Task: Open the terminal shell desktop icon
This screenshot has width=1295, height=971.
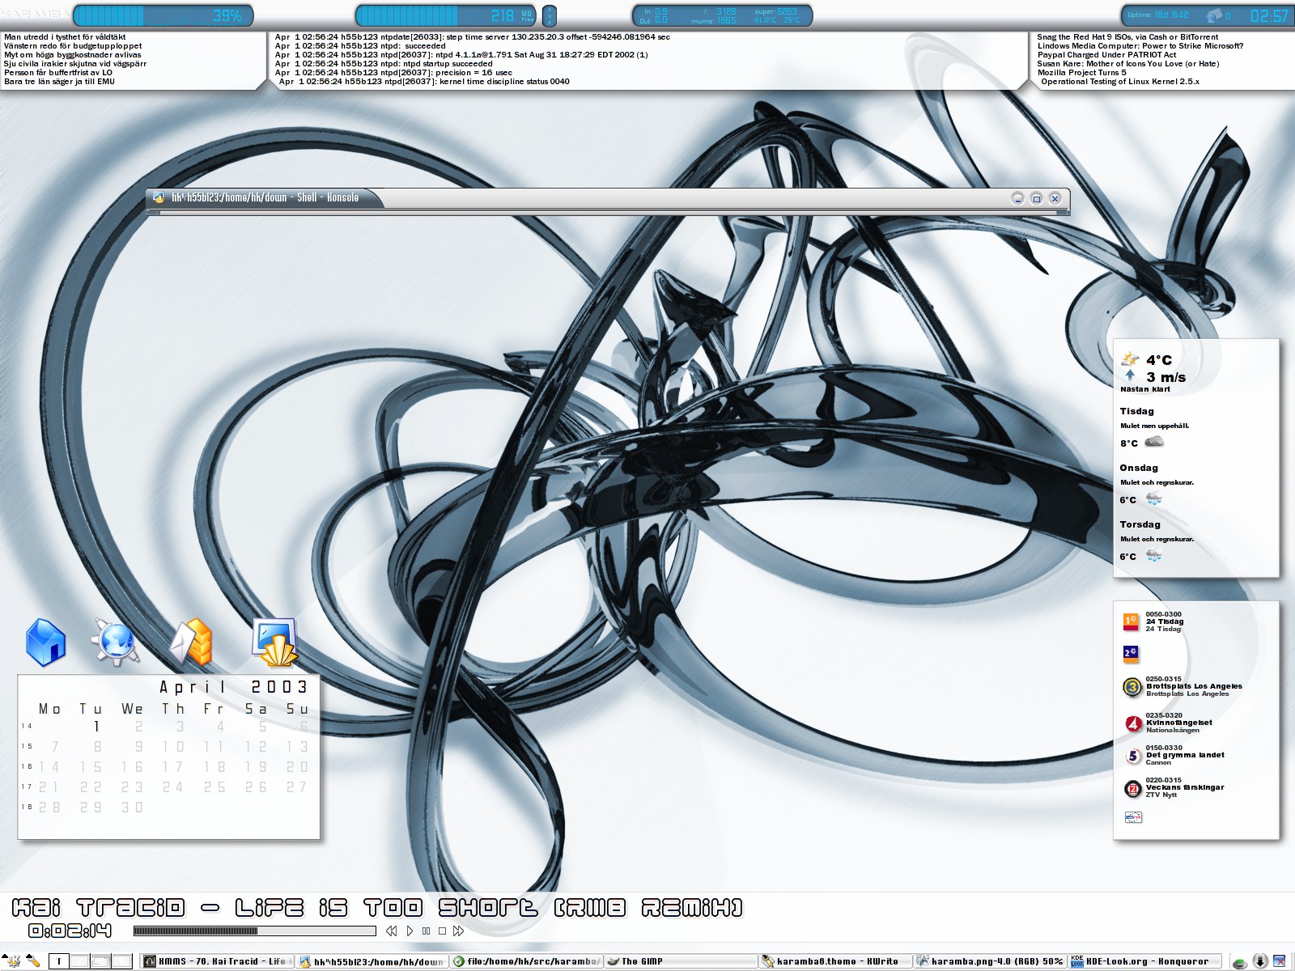Action: click(x=275, y=642)
